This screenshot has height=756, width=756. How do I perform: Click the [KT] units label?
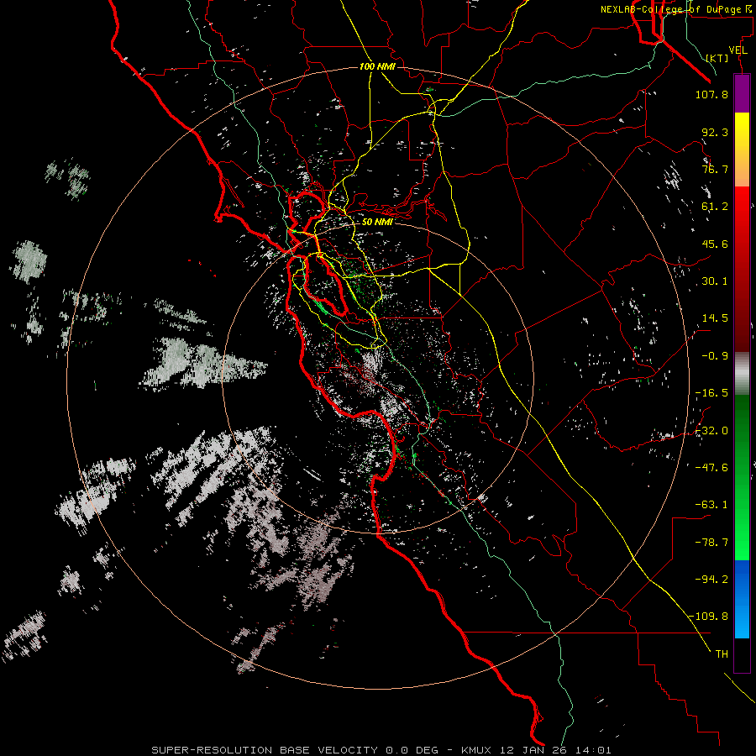[x=717, y=58]
